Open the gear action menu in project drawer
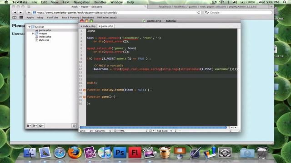291x163 pixels. coord(41,126)
